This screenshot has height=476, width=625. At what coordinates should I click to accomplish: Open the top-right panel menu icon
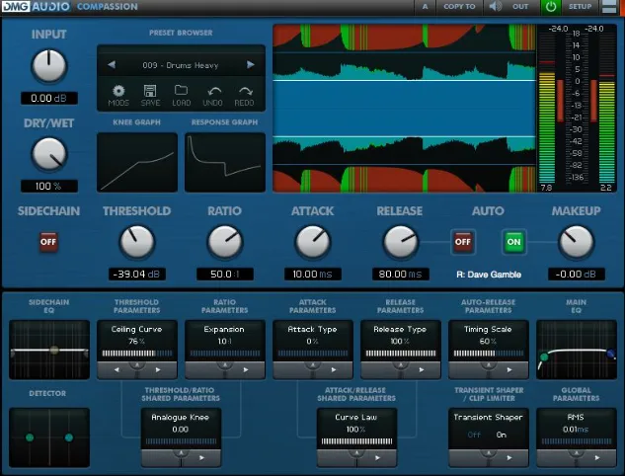(608, 7)
